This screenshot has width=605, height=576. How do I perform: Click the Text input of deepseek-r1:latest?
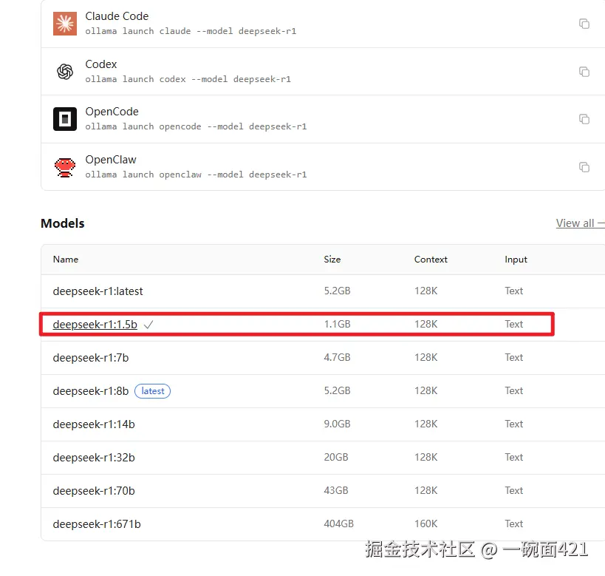tap(514, 291)
